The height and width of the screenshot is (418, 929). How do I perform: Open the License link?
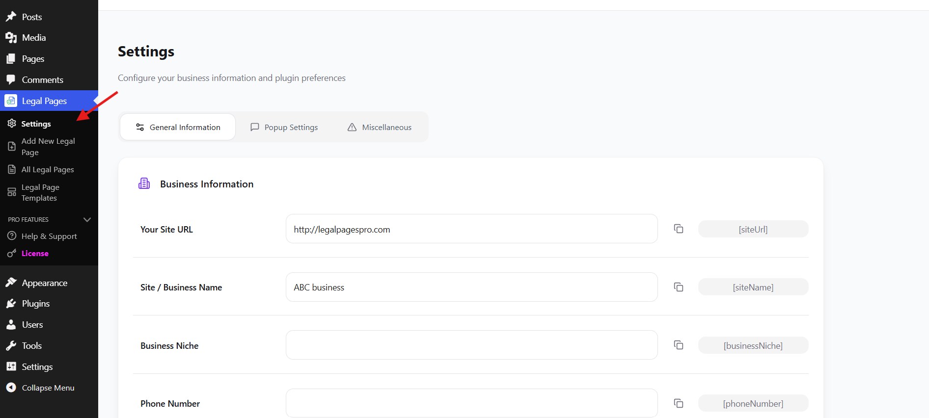tap(35, 253)
